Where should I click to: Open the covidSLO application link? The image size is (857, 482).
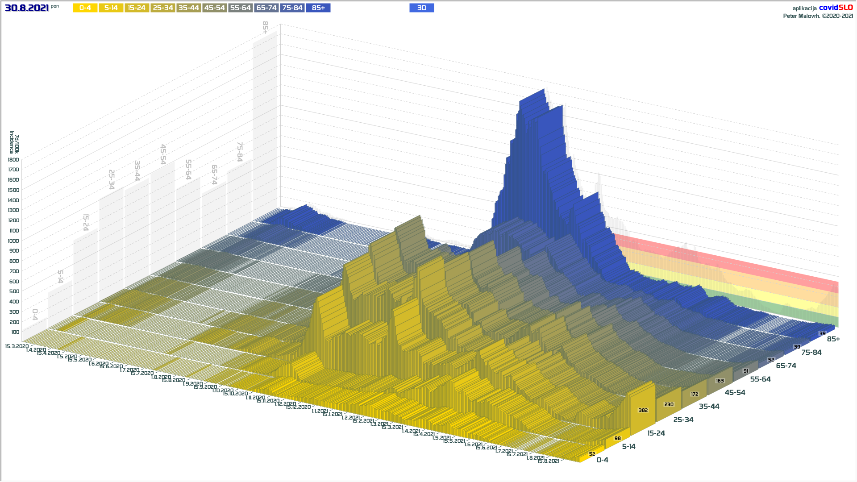coord(836,8)
